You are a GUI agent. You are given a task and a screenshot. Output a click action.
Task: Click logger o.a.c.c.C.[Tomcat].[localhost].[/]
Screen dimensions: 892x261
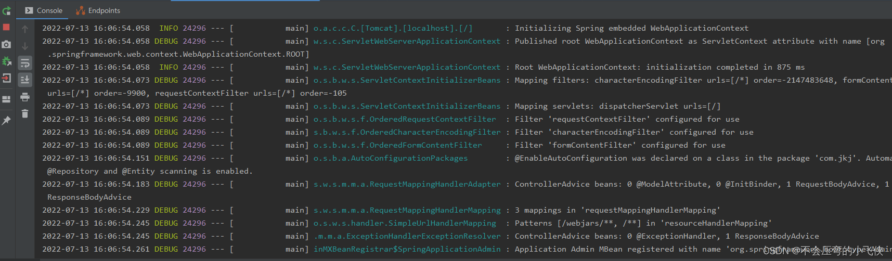coord(393,28)
